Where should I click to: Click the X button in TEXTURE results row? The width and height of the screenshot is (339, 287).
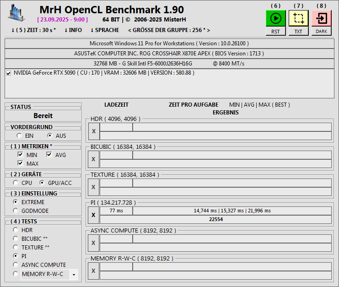pos(93,187)
